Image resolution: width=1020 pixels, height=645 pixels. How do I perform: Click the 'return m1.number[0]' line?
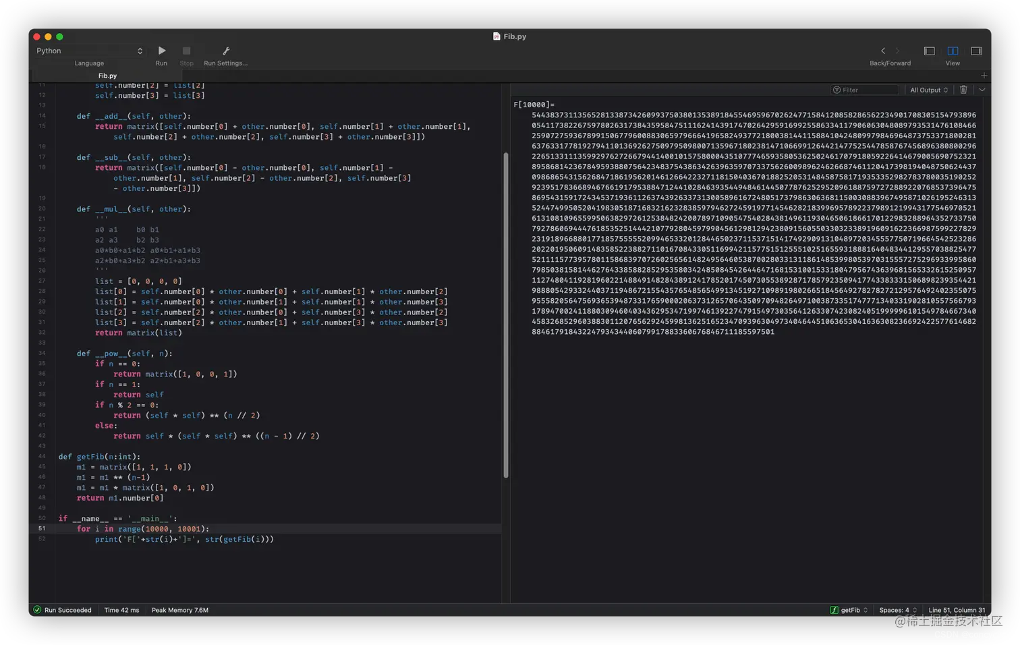click(x=120, y=498)
